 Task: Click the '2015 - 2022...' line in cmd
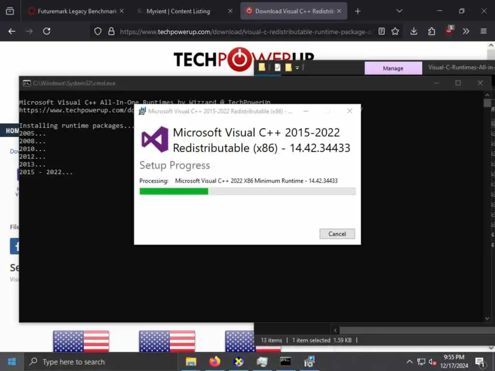[46, 172]
